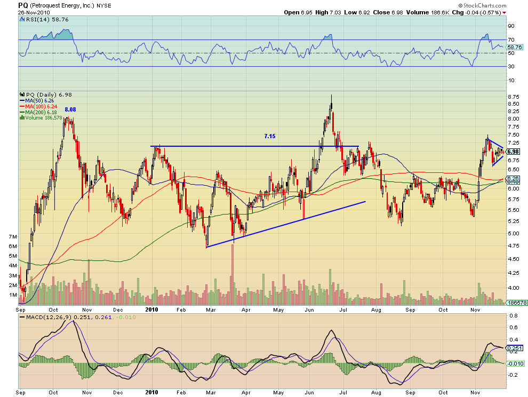The height and width of the screenshot is (397, 528).
Task: Click the StockCharts.com copyright label
Action: coord(482,5)
